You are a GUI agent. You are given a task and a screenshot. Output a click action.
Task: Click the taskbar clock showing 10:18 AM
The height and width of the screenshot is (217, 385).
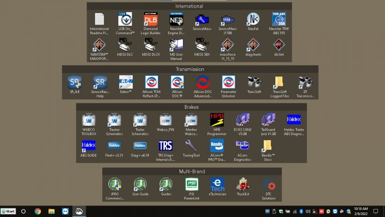[x=360, y=211]
